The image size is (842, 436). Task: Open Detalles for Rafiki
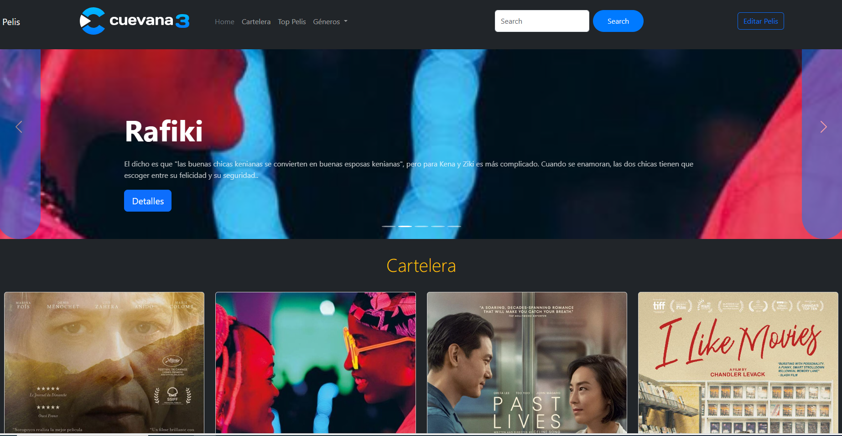coord(148,201)
